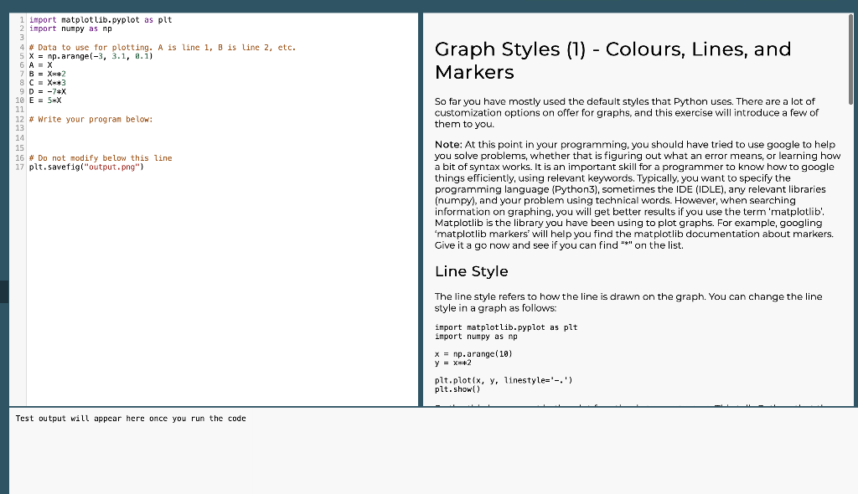Click example code 'x = np.arange(10)'
Viewport: 858px width, 494px height.
[x=473, y=354]
